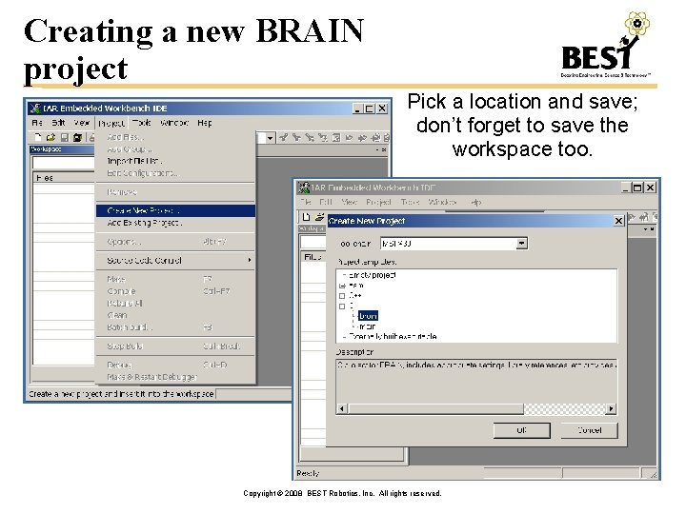686x514 pixels.
Task: Close the Create New Project dialog with X
Action: pyautogui.click(x=618, y=221)
